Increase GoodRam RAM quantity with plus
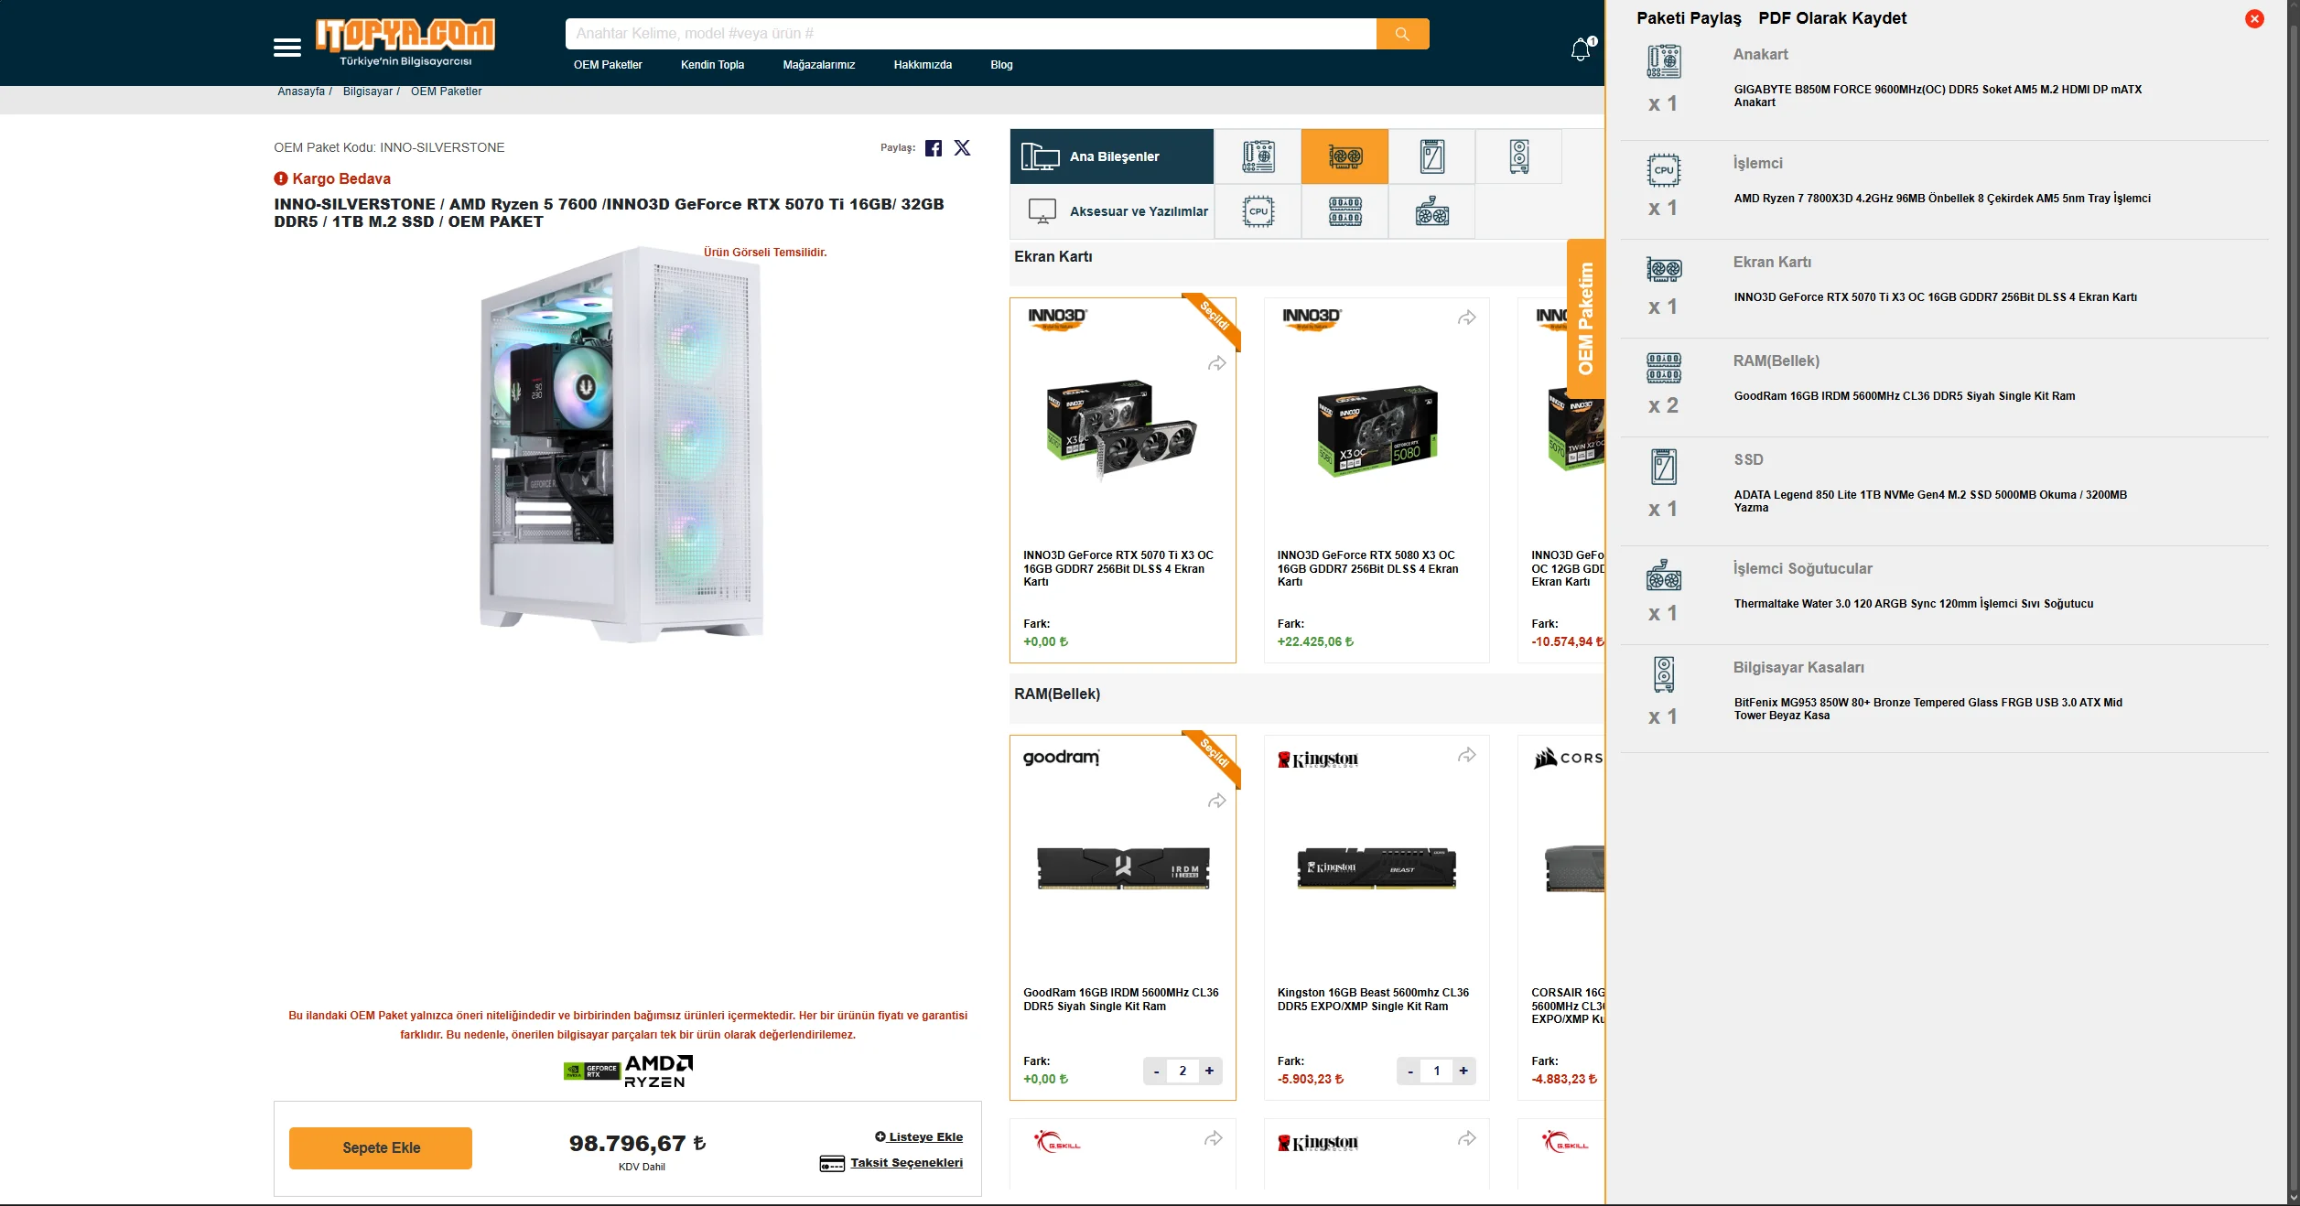 tap(1209, 1071)
